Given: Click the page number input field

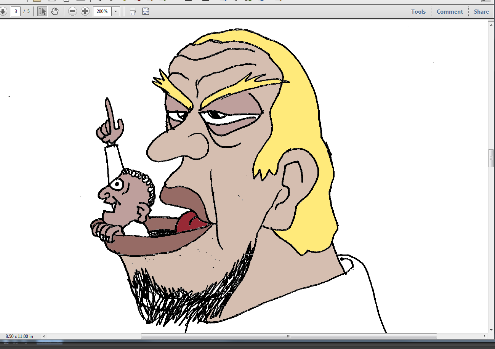Looking at the screenshot, I should [16, 11].
